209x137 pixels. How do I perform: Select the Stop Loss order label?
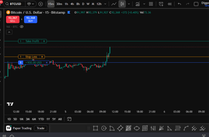pyautogui.click(x=31, y=57)
